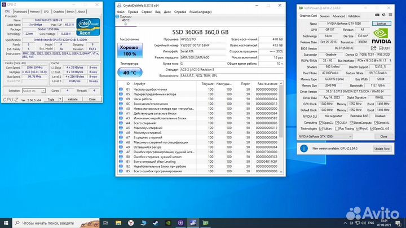Open the Сервис menu
The image size is (406, 228).
coord(147,12)
